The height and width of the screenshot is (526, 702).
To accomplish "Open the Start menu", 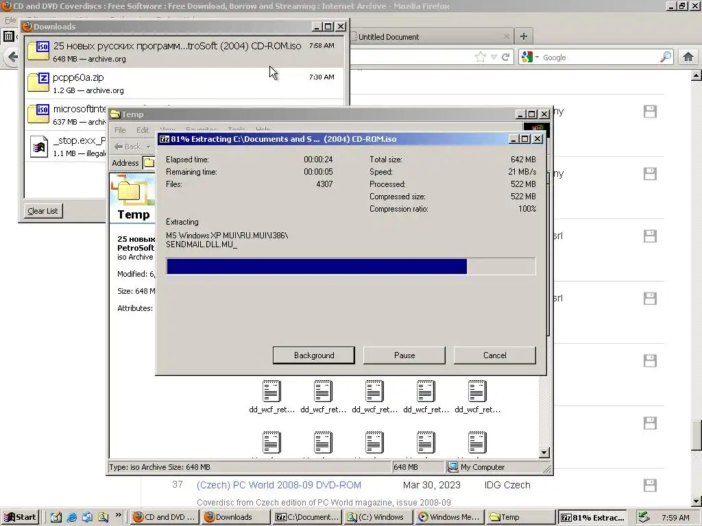I will (x=20, y=517).
